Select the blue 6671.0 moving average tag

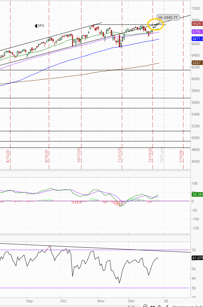pos(197,39)
